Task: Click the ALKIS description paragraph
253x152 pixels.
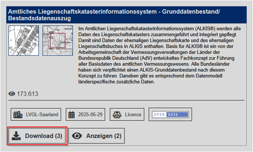Action: [x=159, y=55]
